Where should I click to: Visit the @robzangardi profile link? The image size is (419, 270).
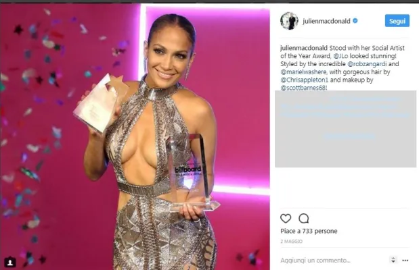[x=367, y=64]
